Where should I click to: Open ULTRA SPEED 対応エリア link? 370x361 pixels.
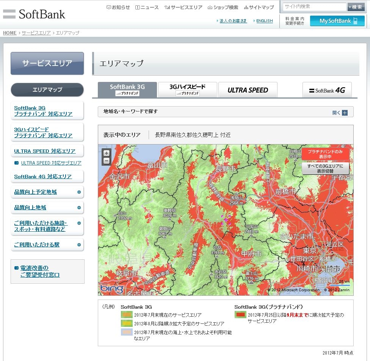coord(45,151)
